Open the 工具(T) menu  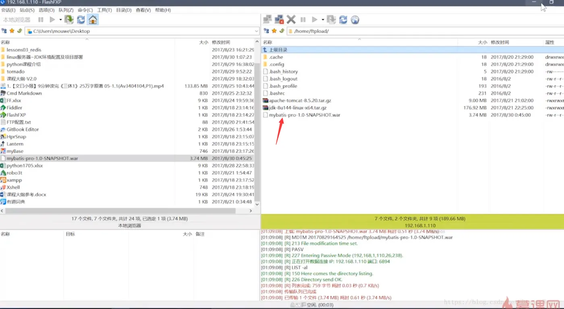pyautogui.click(x=105, y=10)
